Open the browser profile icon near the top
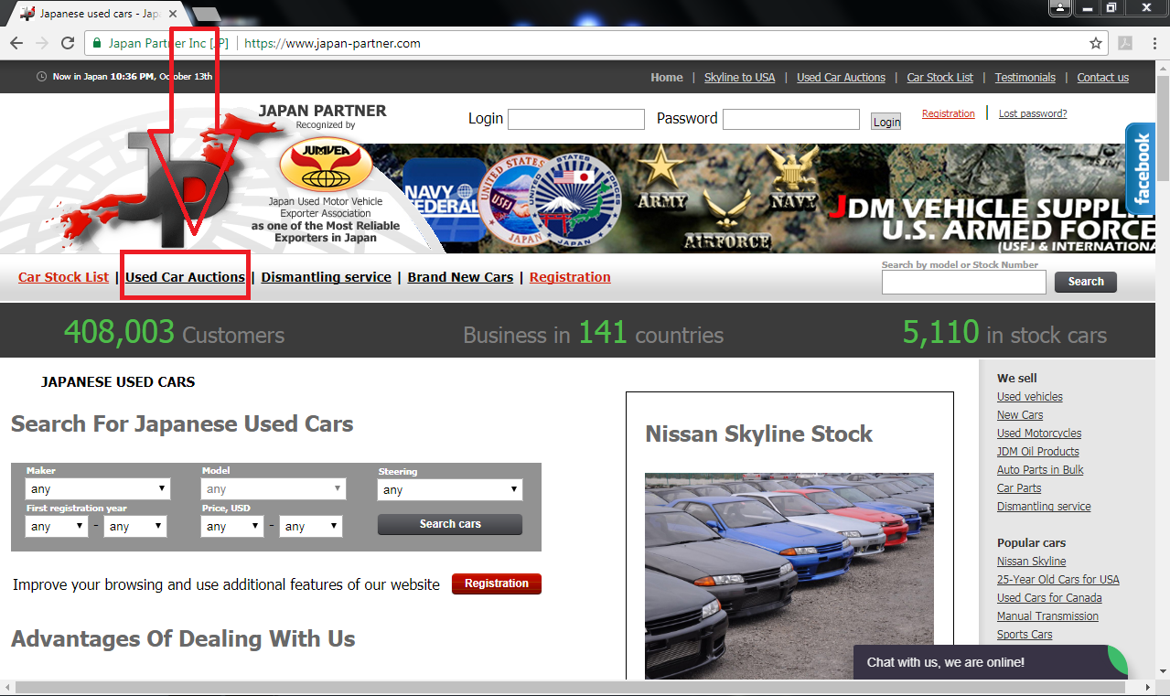This screenshot has height=696, width=1170. pyautogui.click(x=1059, y=8)
